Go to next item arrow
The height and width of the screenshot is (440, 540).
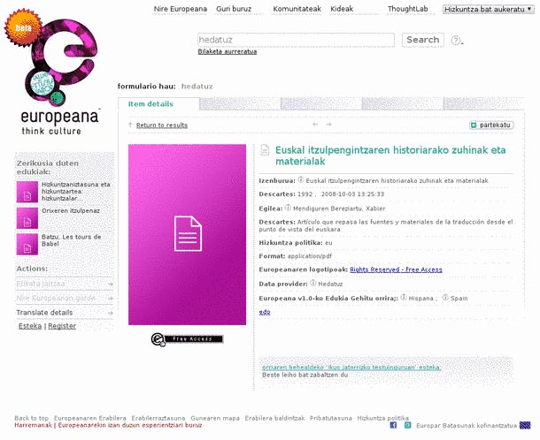pos(329,124)
